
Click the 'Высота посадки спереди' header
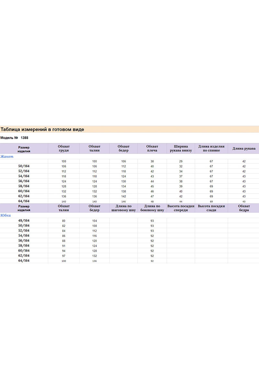point(181,208)
